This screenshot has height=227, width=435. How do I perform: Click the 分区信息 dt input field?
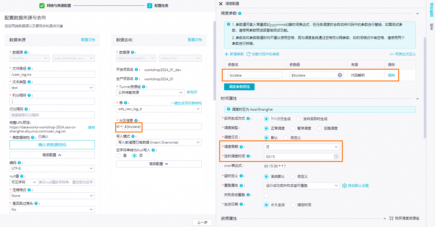click(x=162, y=126)
